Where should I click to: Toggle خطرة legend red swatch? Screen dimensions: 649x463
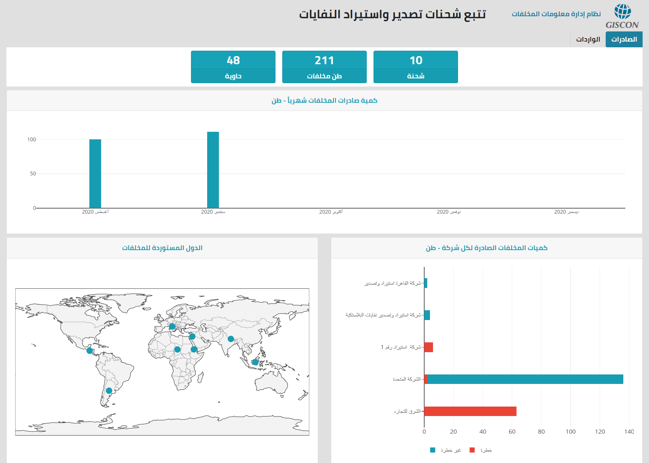pos(472,450)
